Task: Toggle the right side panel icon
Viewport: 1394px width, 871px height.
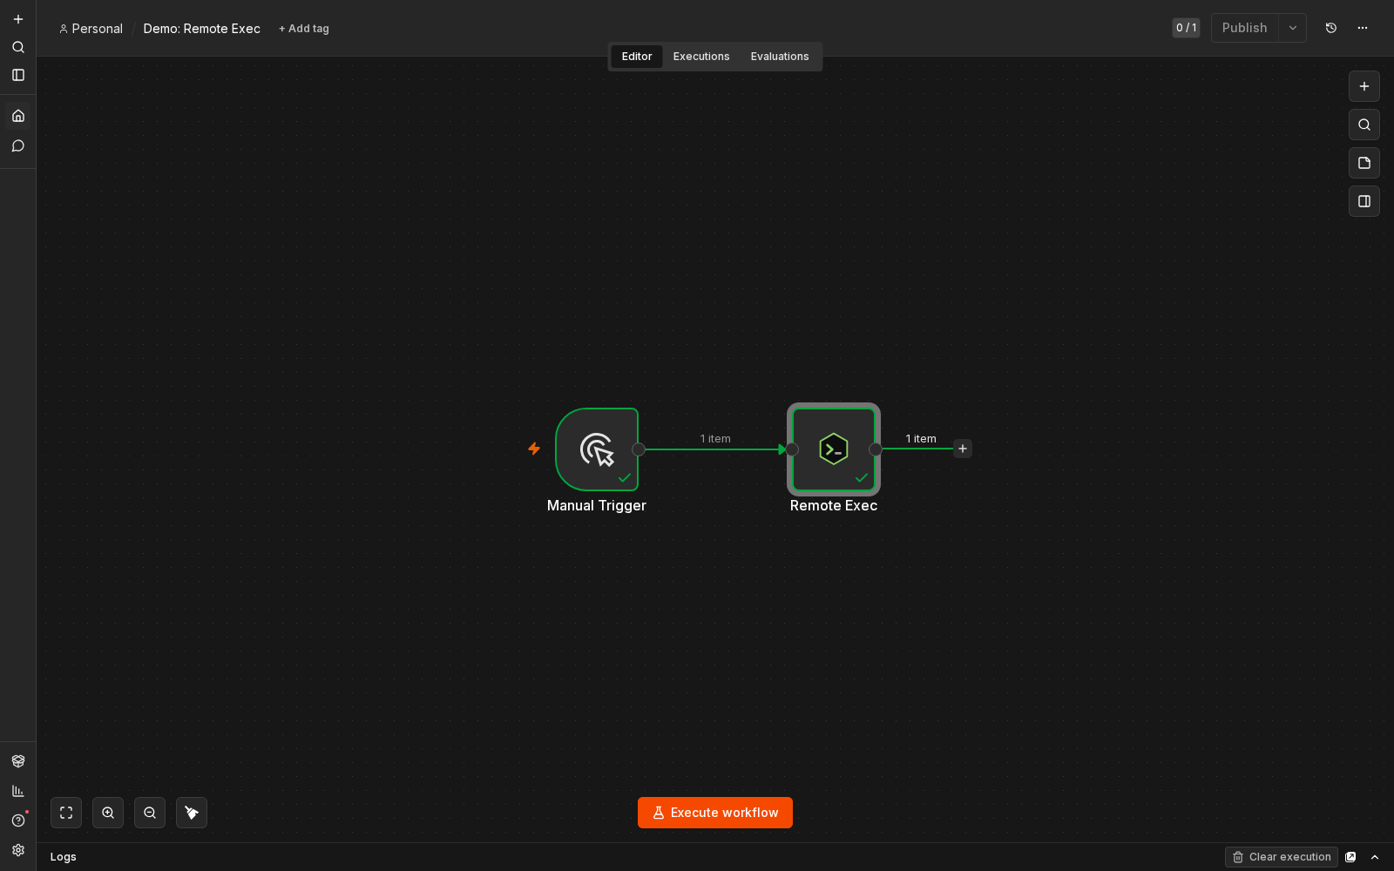Action: click(x=1364, y=201)
